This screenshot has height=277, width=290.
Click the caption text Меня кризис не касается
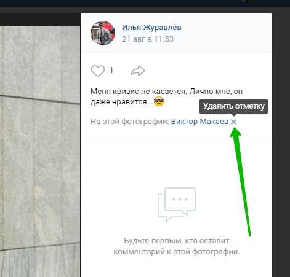[139, 92]
